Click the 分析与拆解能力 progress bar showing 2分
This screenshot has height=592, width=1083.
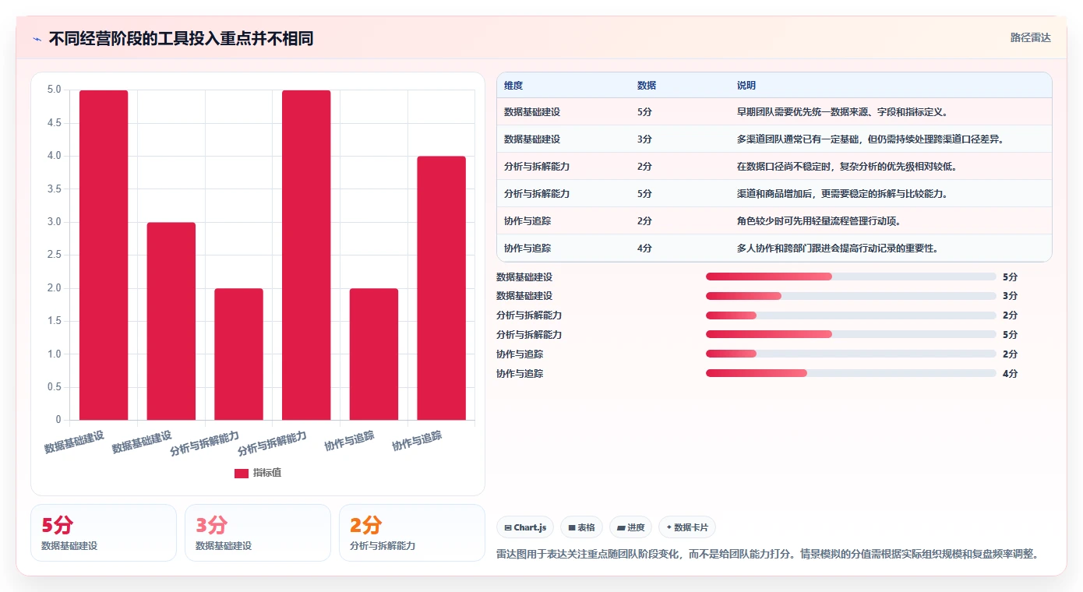[851, 315]
